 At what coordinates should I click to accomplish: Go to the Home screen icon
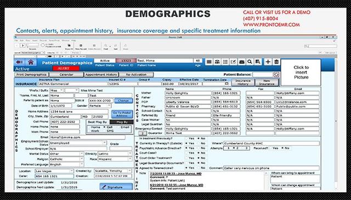pos(31,62)
